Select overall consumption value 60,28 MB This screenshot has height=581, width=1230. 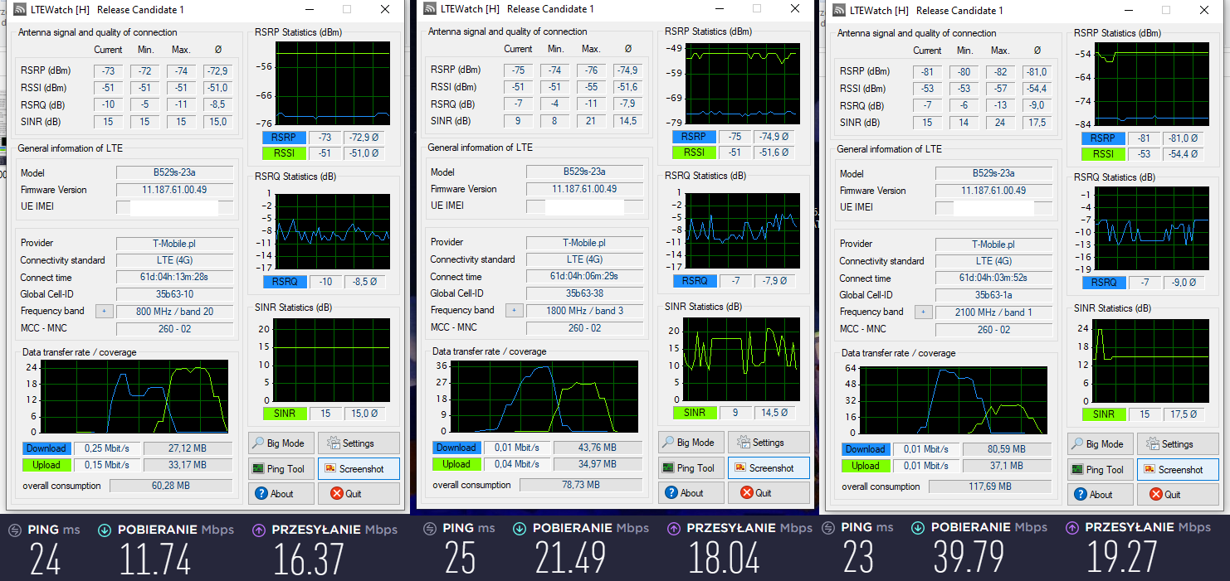171,486
